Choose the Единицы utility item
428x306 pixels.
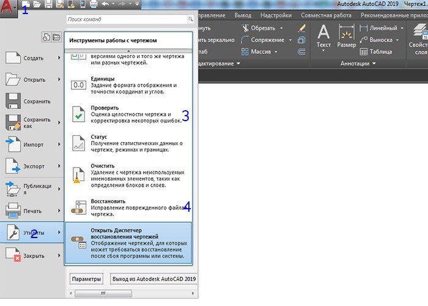[128, 85]
